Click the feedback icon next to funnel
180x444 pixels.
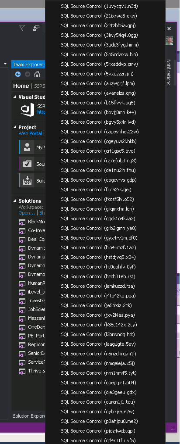coord(36,28)
